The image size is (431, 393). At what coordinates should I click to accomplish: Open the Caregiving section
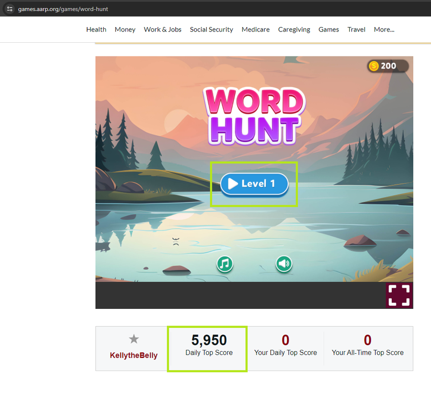pos(294,29)
